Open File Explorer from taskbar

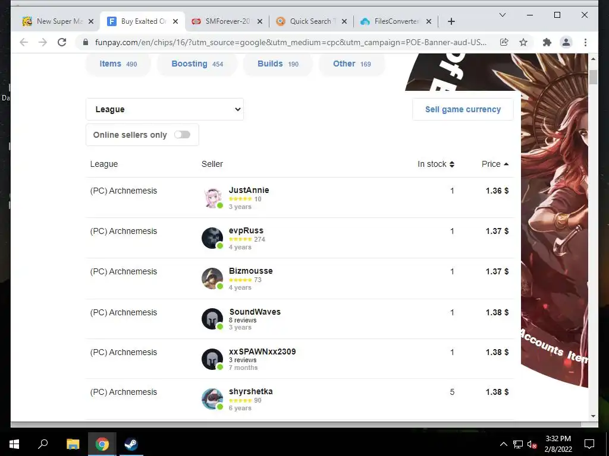(73, 444)
